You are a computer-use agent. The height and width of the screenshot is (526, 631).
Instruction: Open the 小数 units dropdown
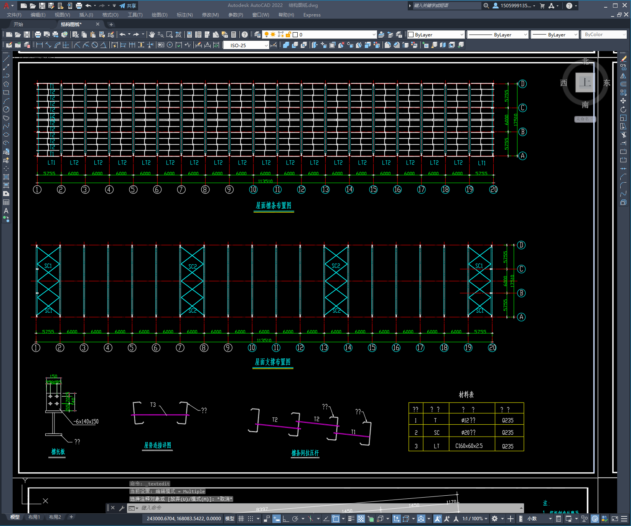[539, 519]
